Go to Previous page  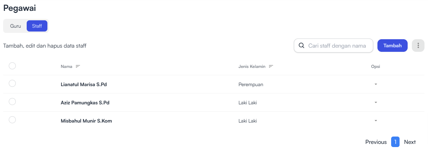point(376,142)
